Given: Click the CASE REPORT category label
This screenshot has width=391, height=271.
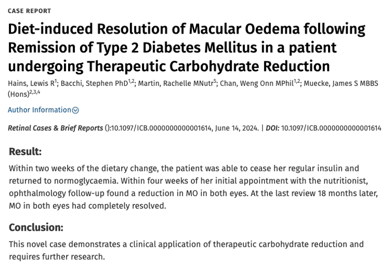Looking at the screenshot, I should point(29,11).
